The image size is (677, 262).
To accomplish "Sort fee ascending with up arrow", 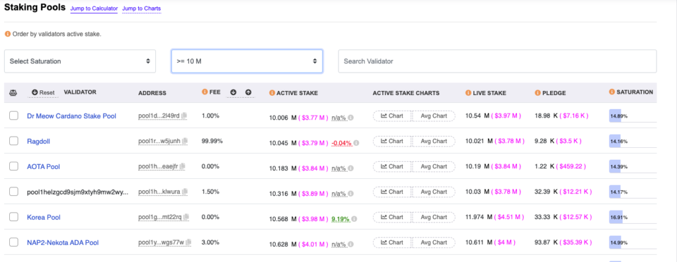I will tap(249, 92).
